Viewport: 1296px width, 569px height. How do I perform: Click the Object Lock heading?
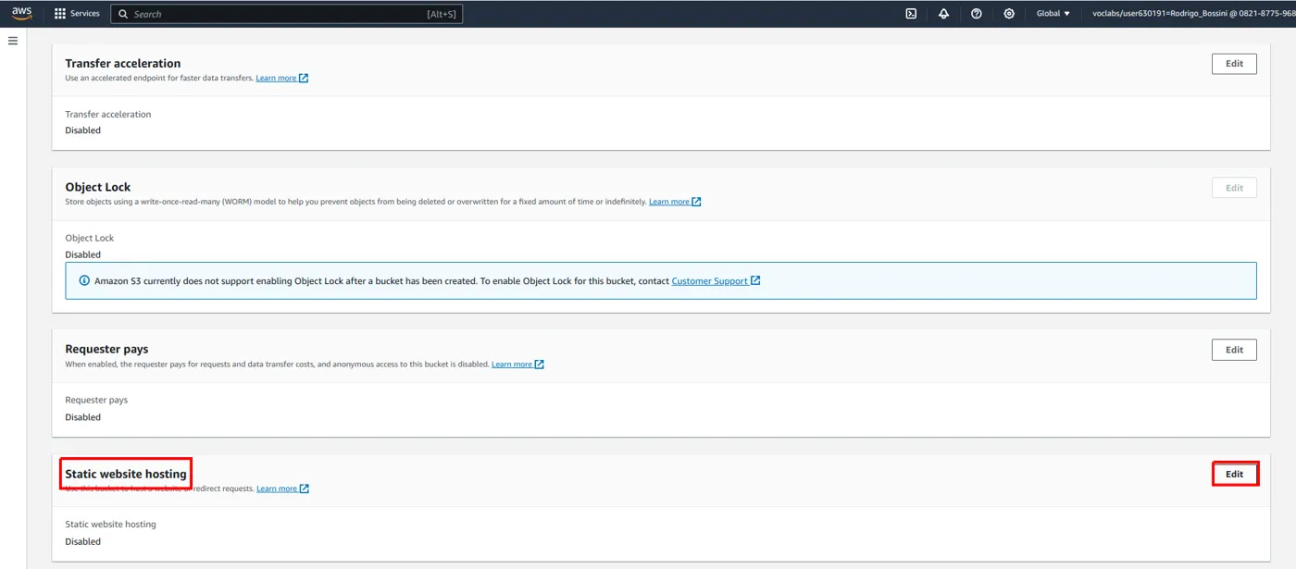click(x=98, y=188)
